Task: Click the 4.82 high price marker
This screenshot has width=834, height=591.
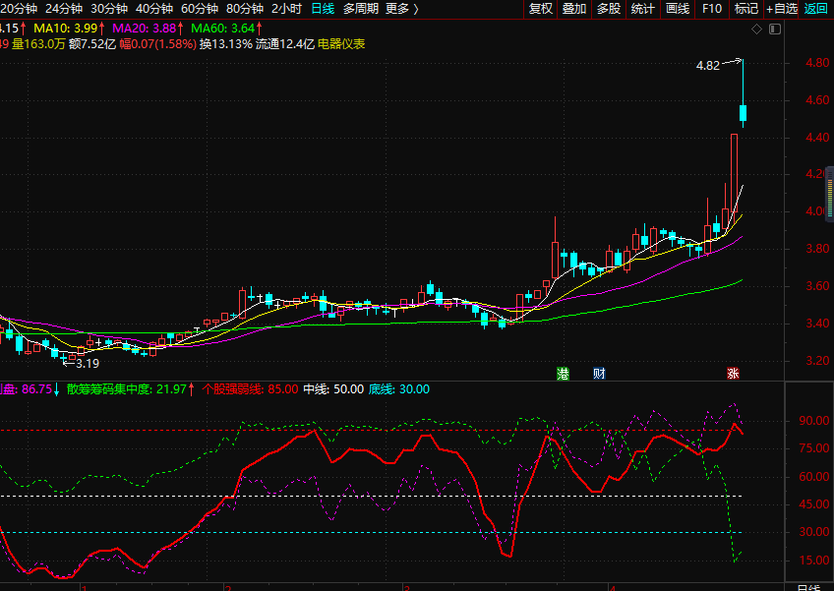Action: click(x=707, y=66)
